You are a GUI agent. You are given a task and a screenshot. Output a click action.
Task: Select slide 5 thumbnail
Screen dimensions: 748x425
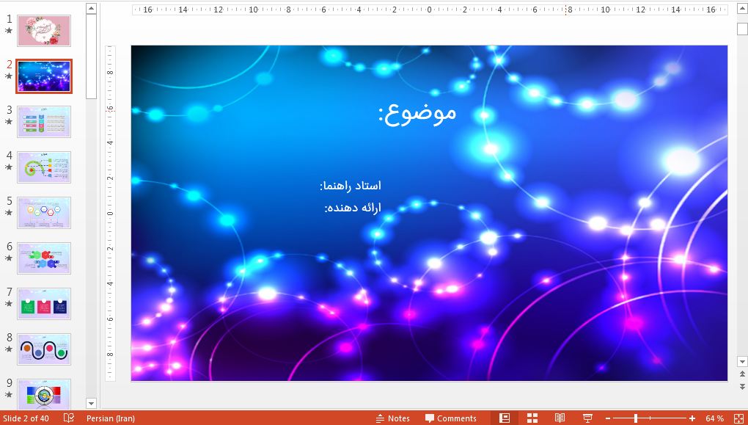pos(43,212)
